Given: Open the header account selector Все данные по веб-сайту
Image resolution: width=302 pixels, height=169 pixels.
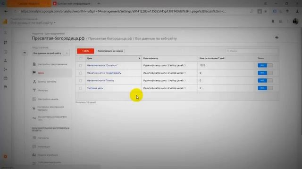Looking at the screenshot, I should pos(33,23).
